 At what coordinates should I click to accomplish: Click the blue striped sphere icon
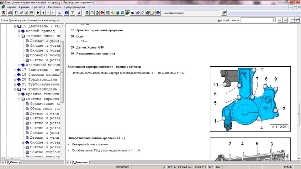(158, 13)
